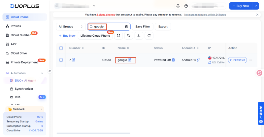Click Save Filter button
This screenshot has height=137, width=264.
(x=143, y=27)
